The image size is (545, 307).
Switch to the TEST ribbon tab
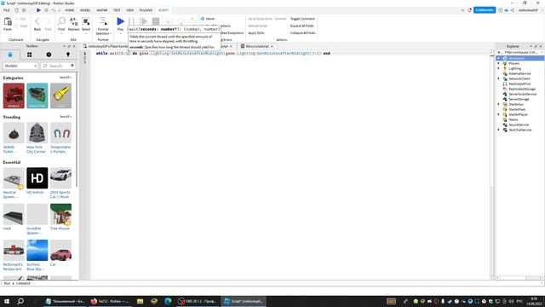pyautogui.click(x=117, y=10)
